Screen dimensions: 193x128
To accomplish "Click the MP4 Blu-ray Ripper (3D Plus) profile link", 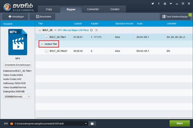I will [73, 30].
